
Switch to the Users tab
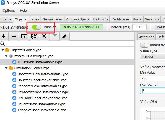(137, 19)
